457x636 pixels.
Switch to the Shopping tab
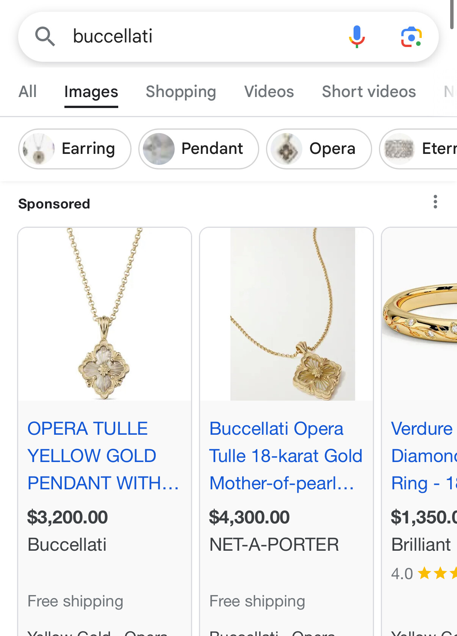(x=181, y=92)
